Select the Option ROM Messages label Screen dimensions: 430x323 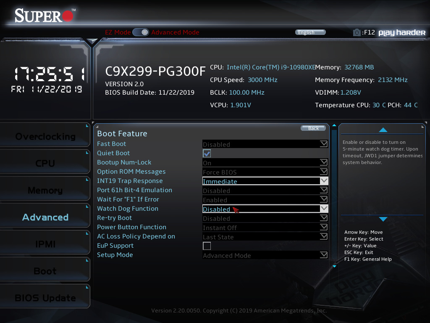click(x=131, y=172)
